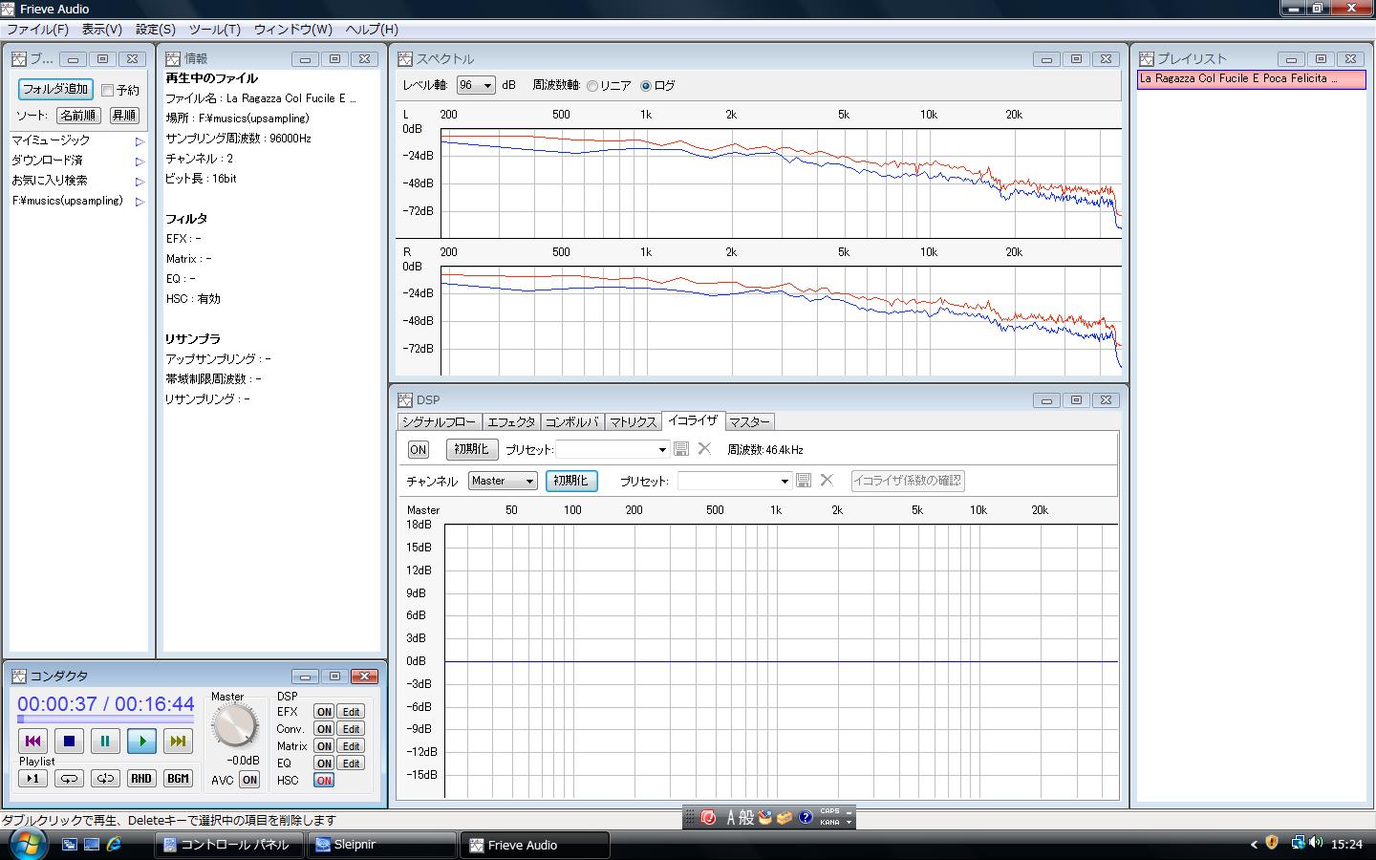Switch to the シグナルフロー tab
The width and height of the screenshot is (1376, 860).
tap(439, 421)
